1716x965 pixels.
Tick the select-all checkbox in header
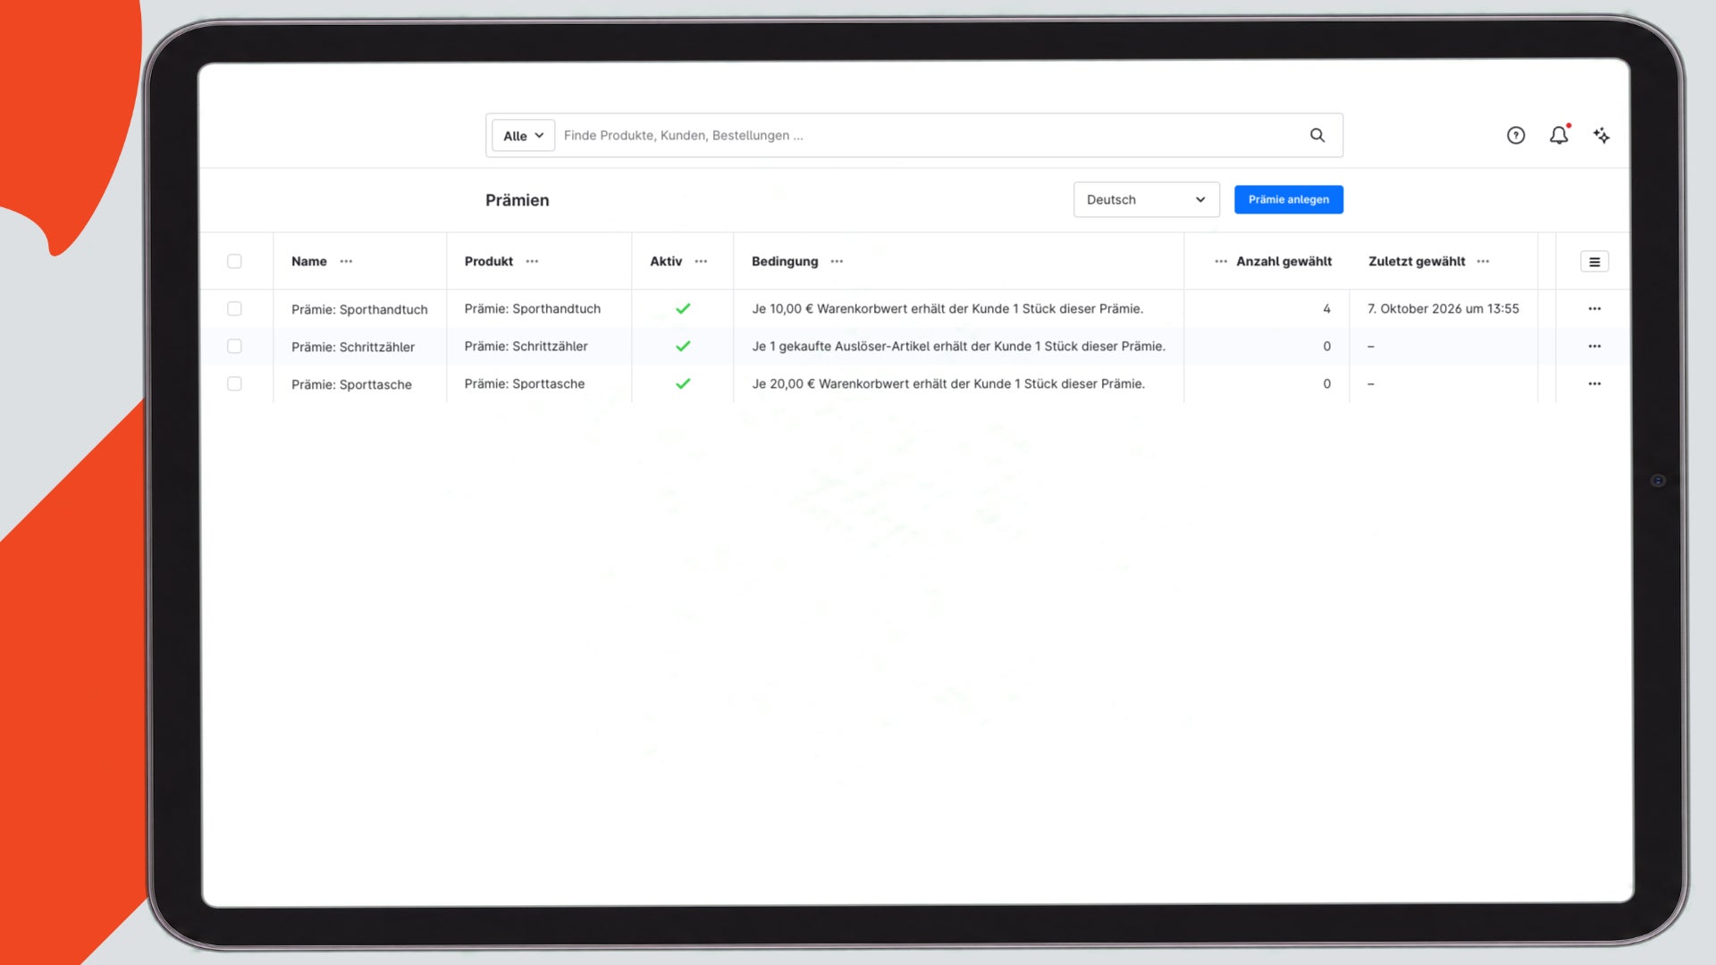pos(234,262)
